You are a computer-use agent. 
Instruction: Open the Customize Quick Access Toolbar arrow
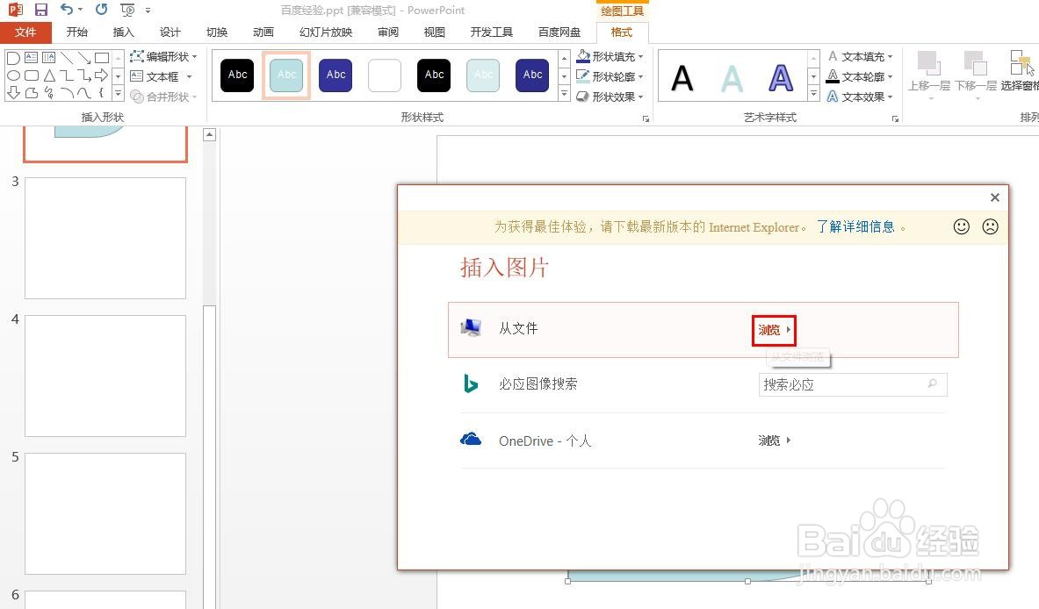pos(148,11)
